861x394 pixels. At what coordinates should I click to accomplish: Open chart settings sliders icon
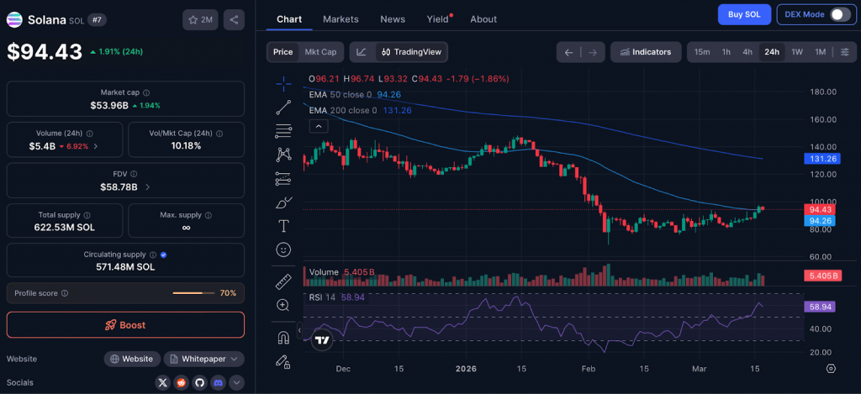coord(844,52)
